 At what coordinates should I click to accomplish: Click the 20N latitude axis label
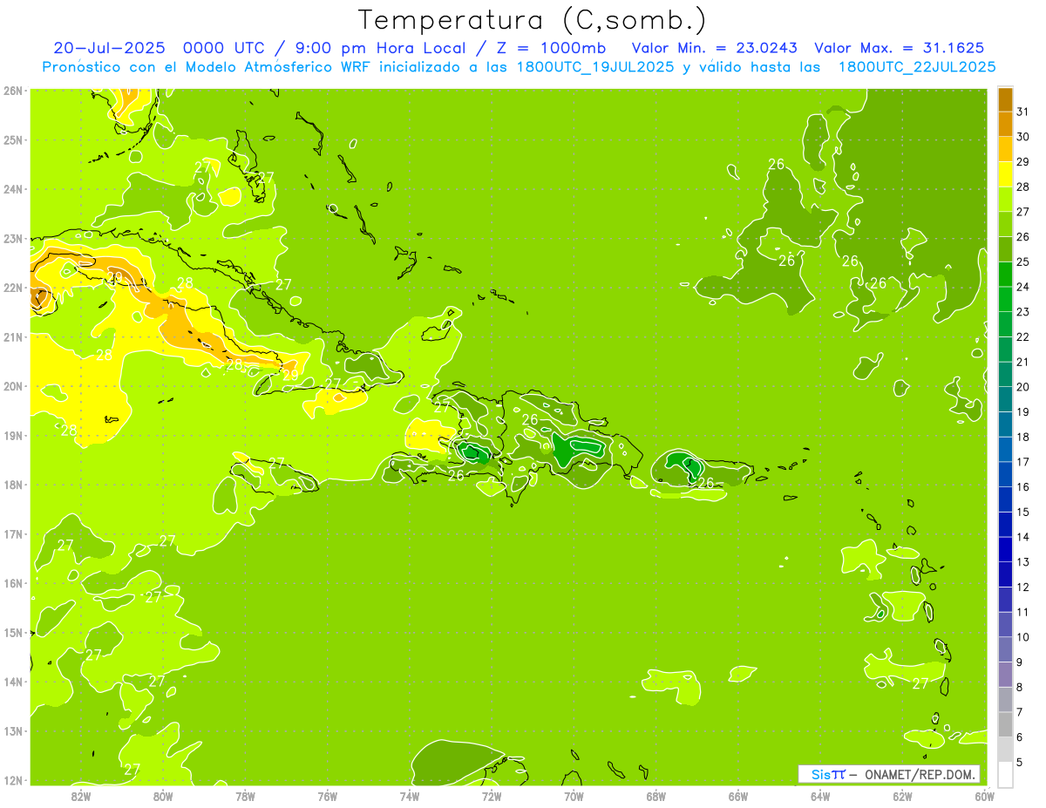coord(12,386)
